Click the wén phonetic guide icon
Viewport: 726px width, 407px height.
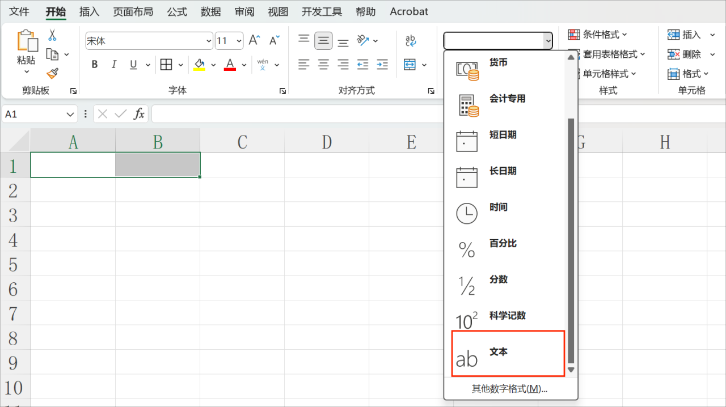point(263,65)
